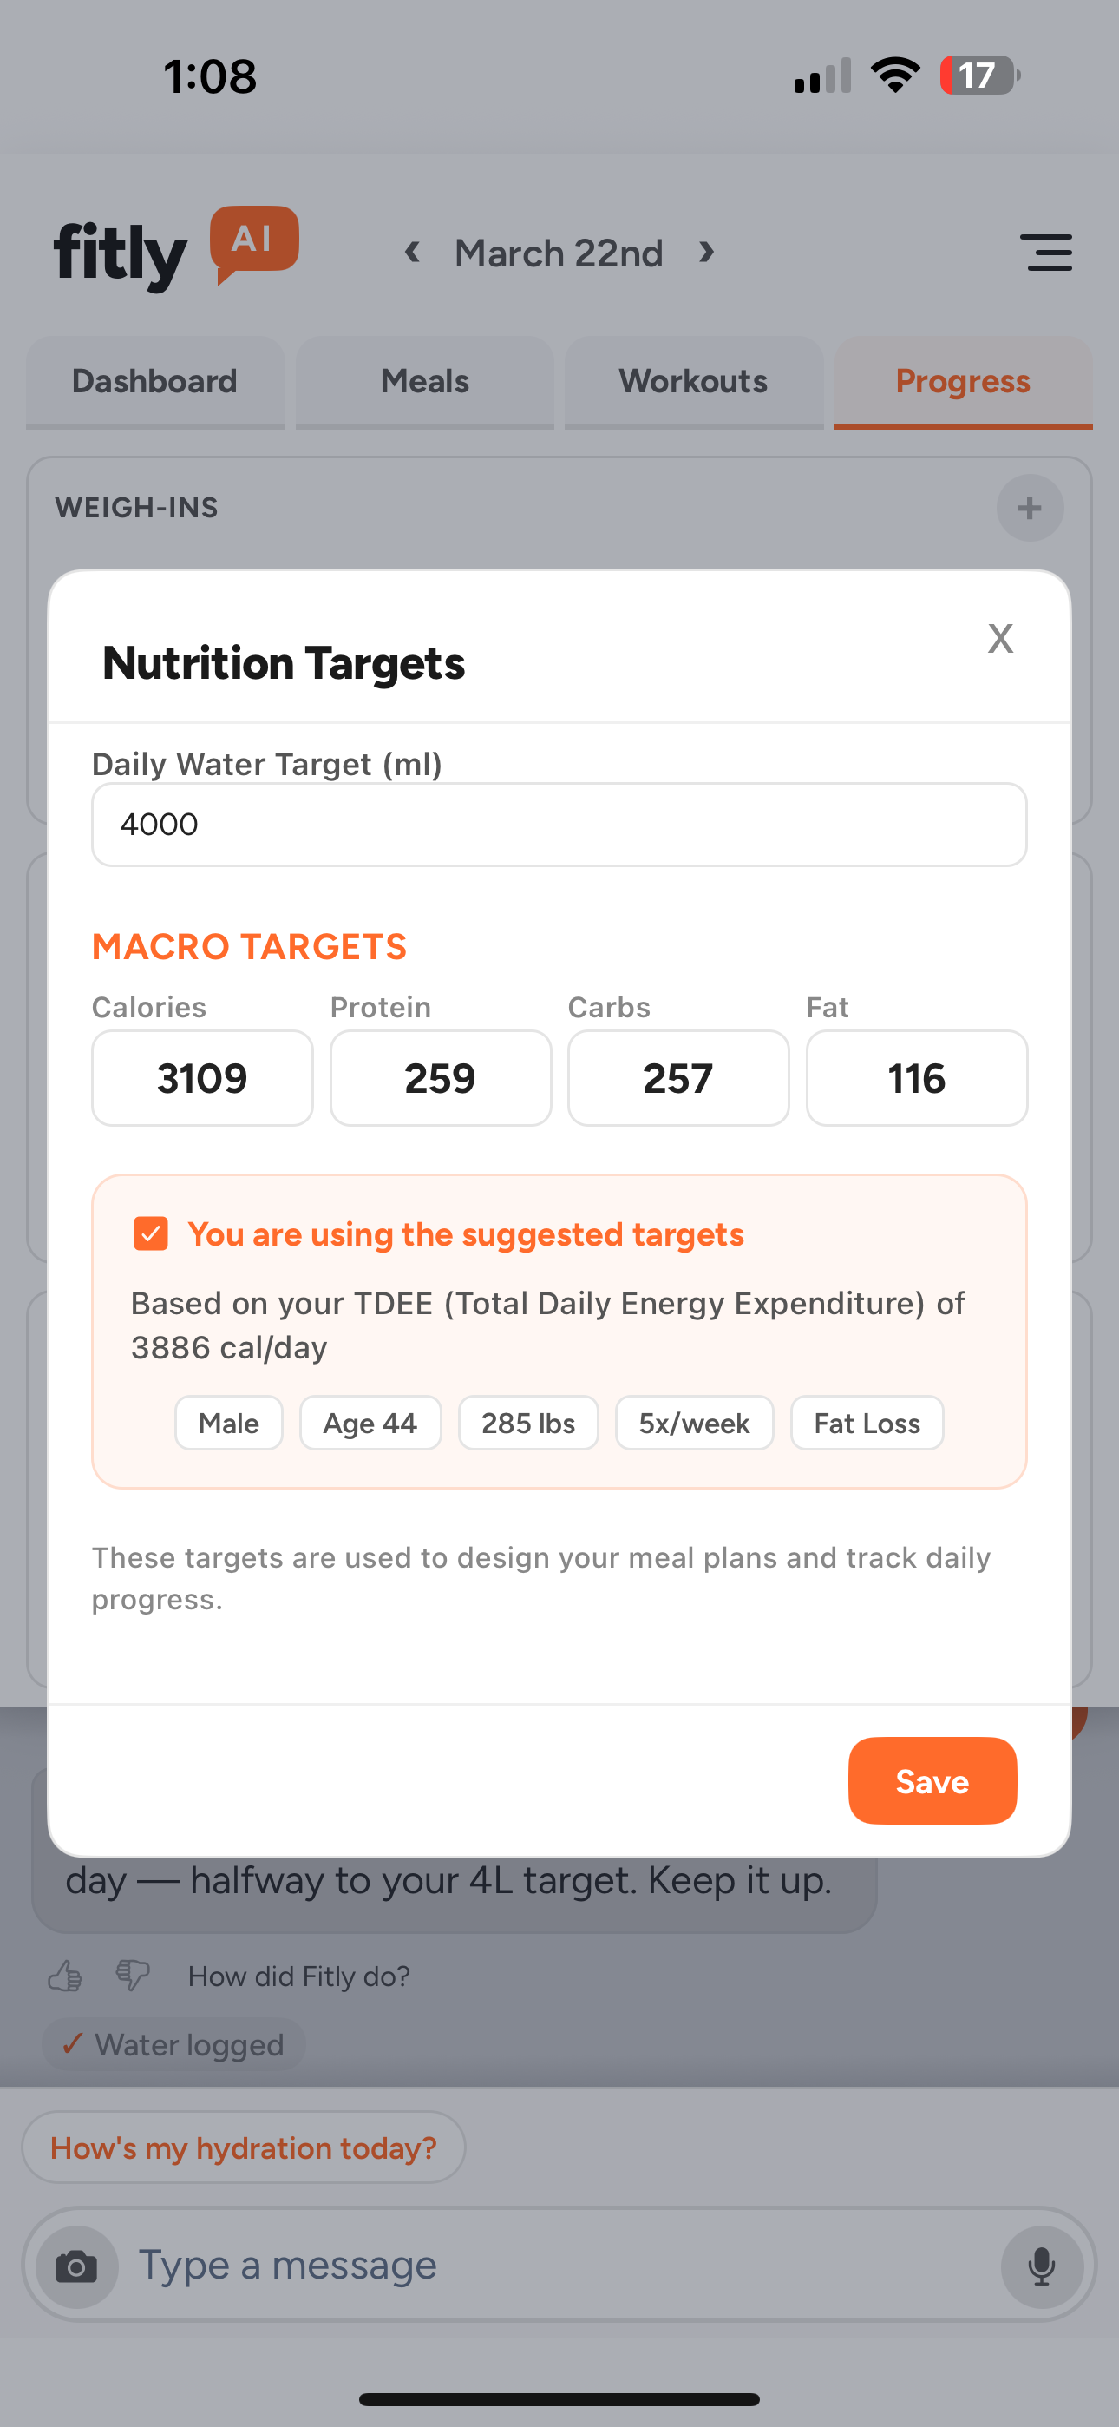
Task: Ask how's my hydration today
Action: 243,2147
